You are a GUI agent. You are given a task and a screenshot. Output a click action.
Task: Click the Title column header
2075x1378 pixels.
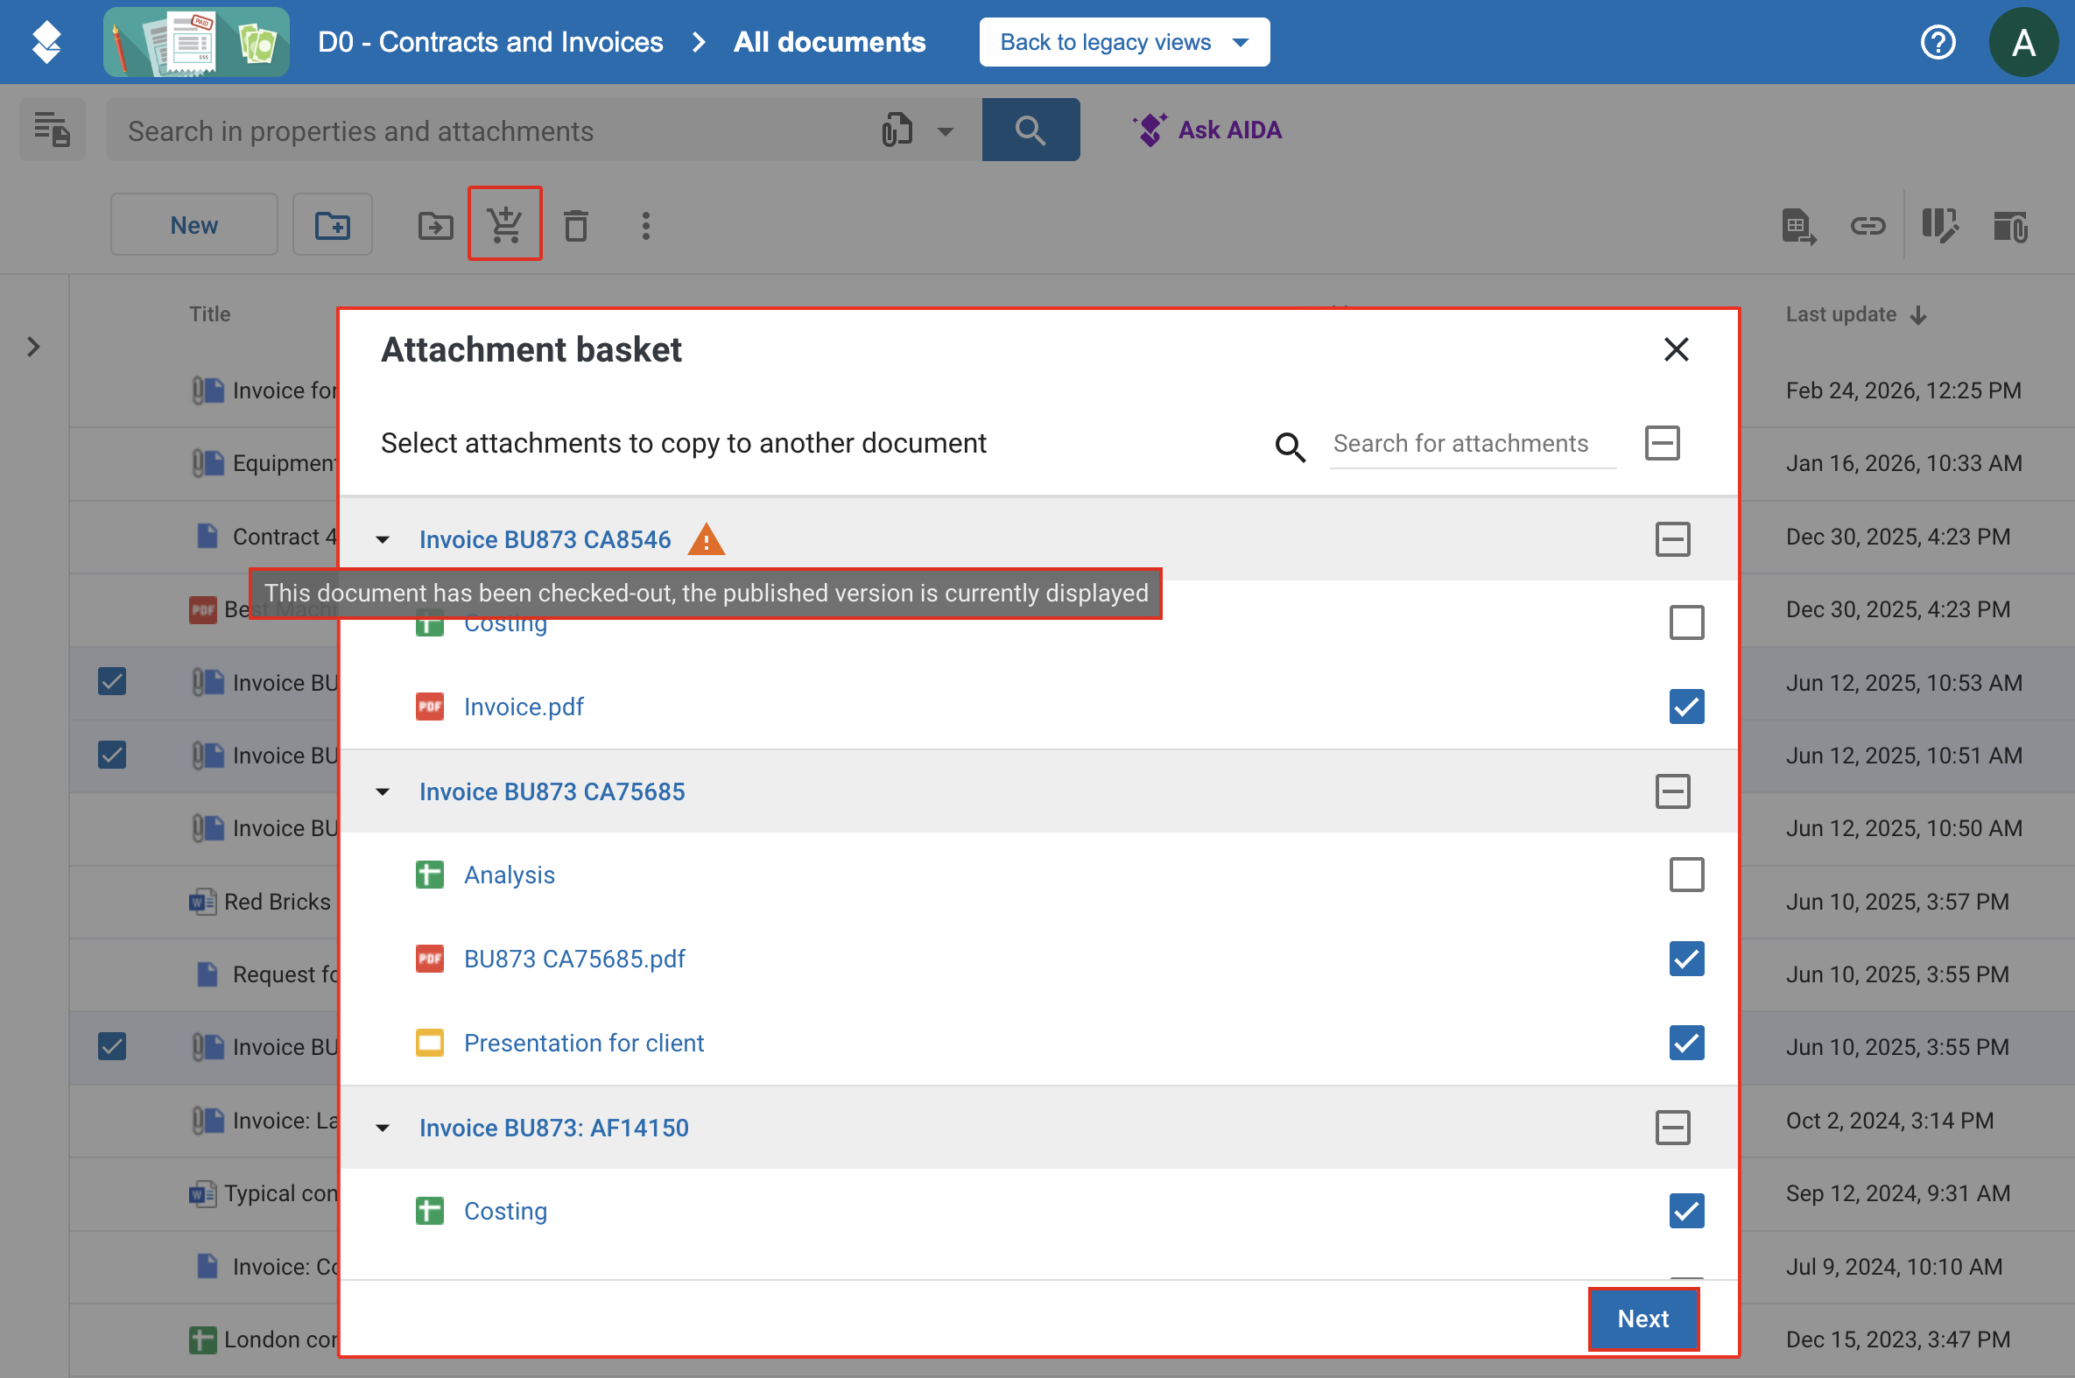pos(210,314)
